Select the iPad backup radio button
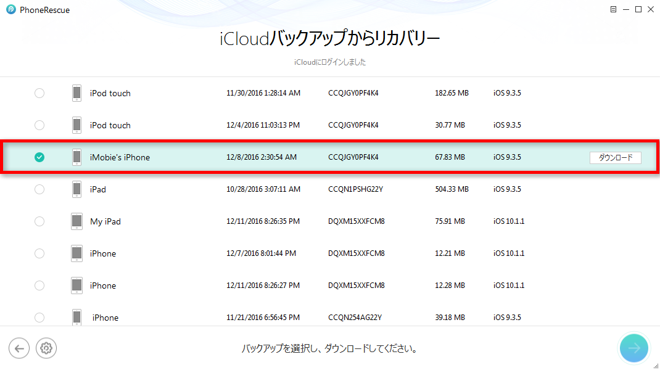 pos(39,189)
